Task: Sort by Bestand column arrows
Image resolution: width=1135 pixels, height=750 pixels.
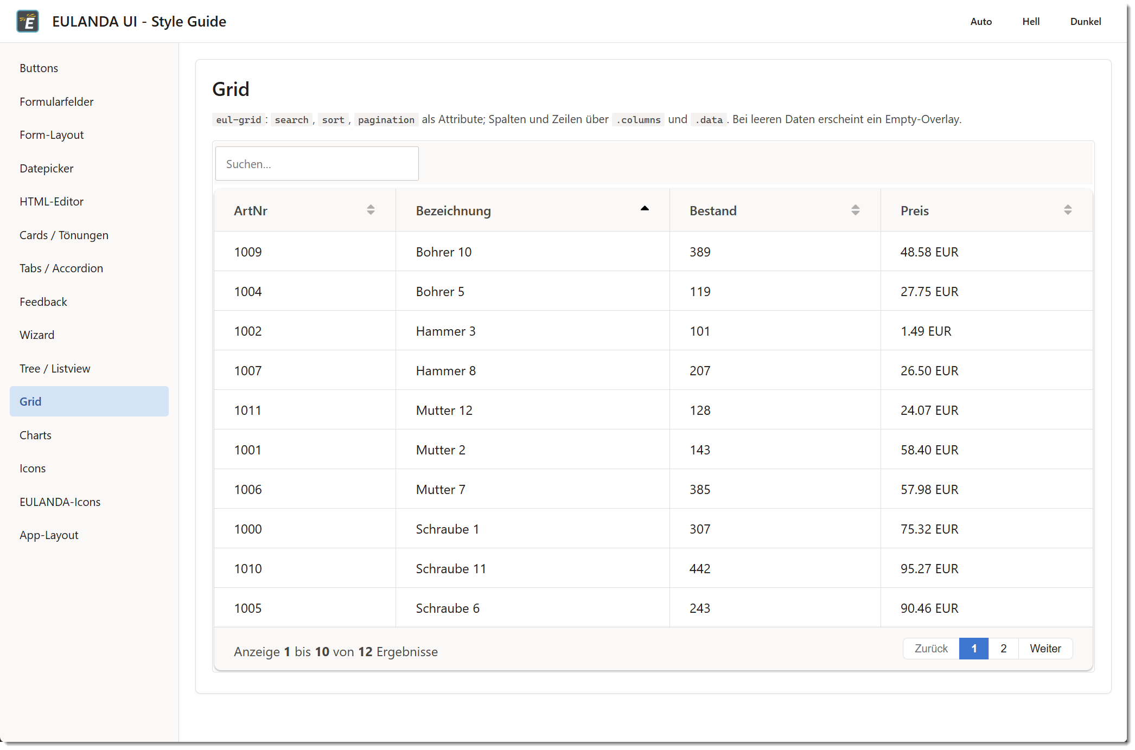Action: (x=856, y=210)
